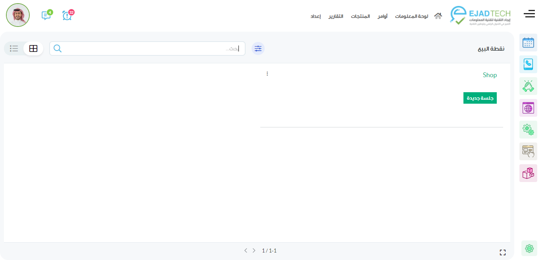This screenshot has width=542, height=260.
Task: Click the جلسة جديدة new session button
Action: pyautogui.click(x=480, y=98)
